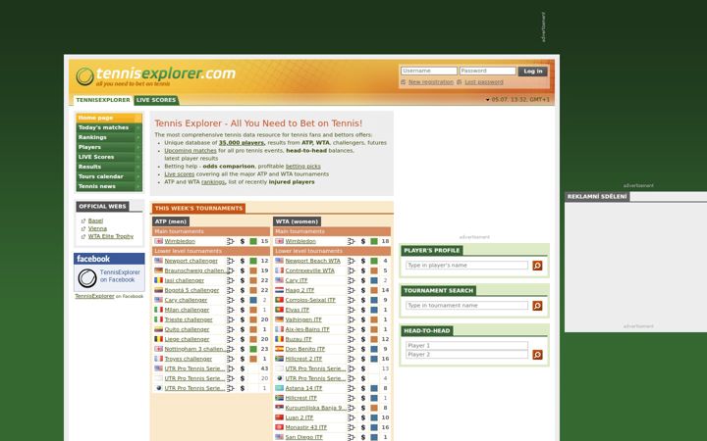Open draw icon for Trieste challenger

click(231, 319)
